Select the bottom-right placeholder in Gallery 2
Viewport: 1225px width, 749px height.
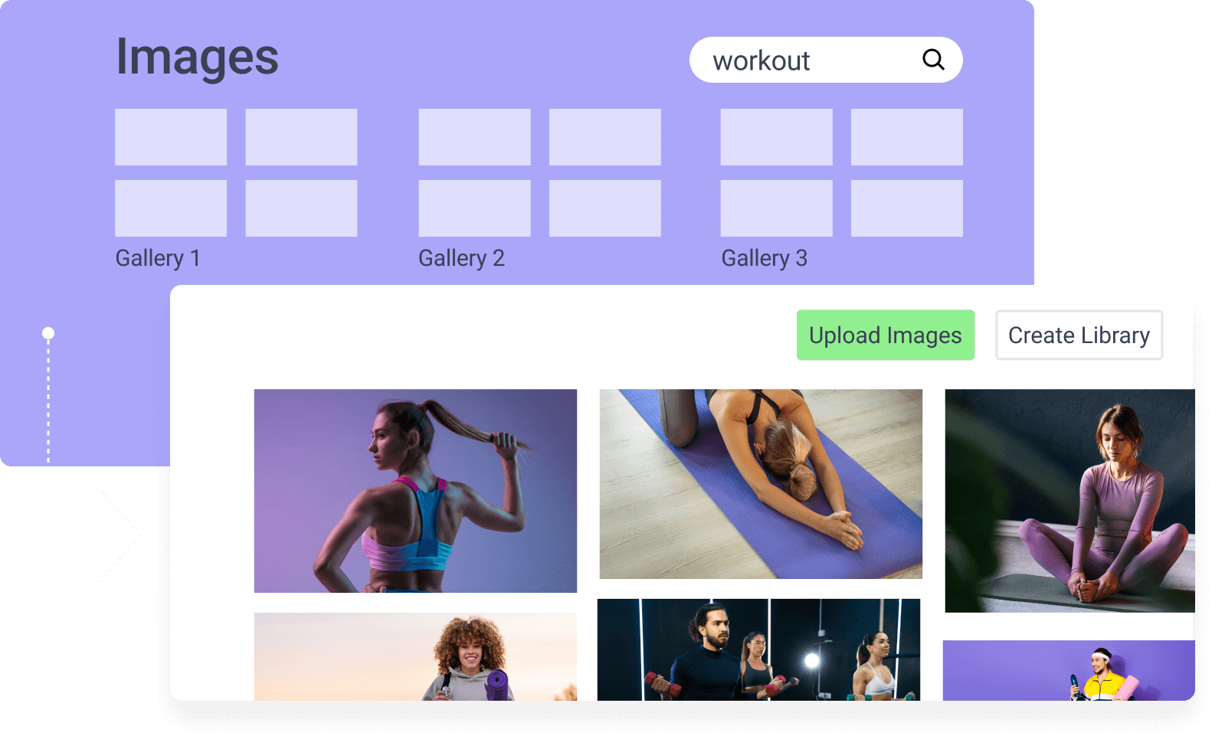pos(604,208)
